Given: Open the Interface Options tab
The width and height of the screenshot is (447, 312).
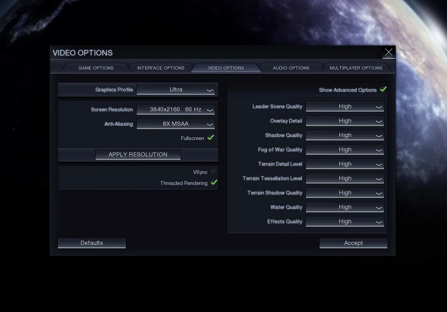Looking at the screenshot, I should [161, 68].
